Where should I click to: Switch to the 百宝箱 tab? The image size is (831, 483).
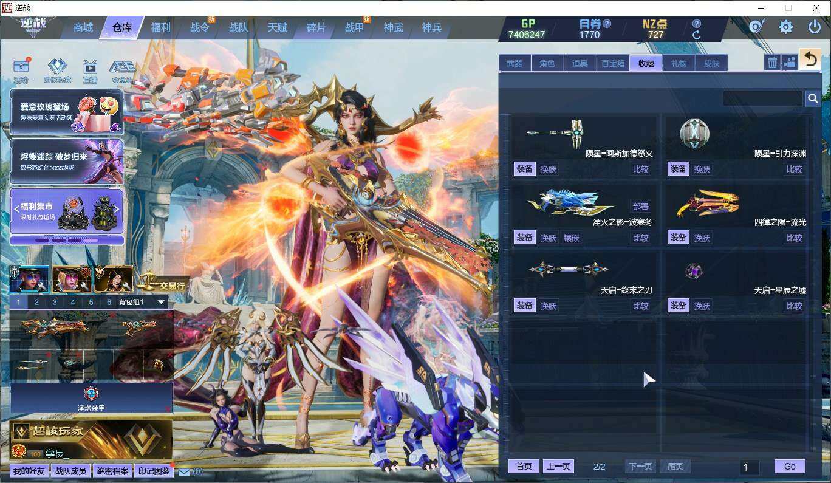pyautogui.click(x=613, y=63)
